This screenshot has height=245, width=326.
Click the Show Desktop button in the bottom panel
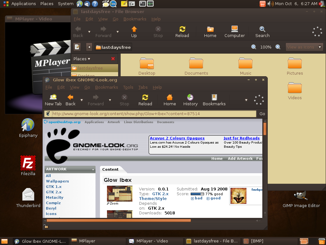click(4, 241)
